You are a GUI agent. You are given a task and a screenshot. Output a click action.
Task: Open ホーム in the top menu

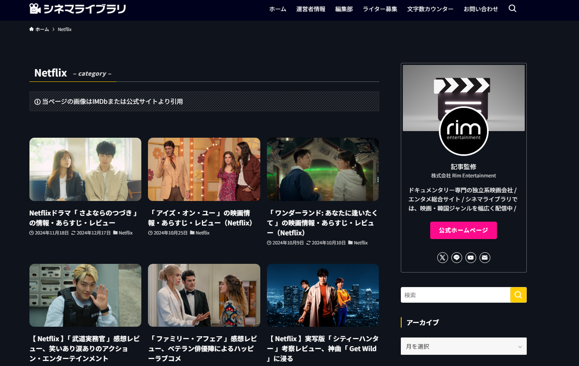pos(278,9)
